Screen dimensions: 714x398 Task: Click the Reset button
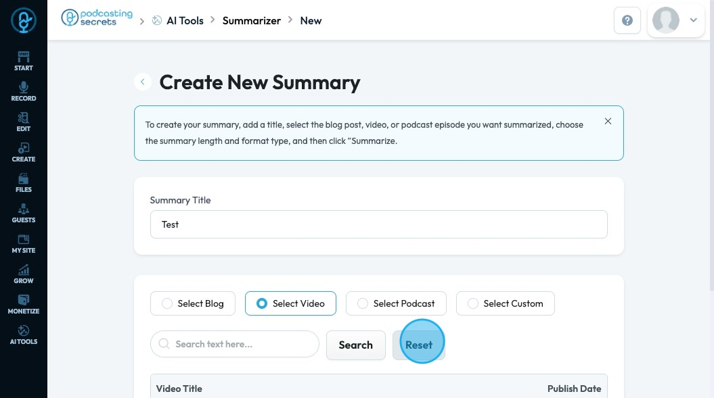pyautogui.click(x=418, y=345)
